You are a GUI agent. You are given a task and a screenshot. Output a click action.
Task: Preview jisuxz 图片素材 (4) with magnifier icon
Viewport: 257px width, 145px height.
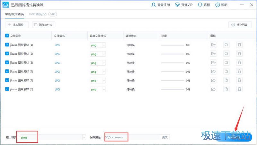click(226, 71)
